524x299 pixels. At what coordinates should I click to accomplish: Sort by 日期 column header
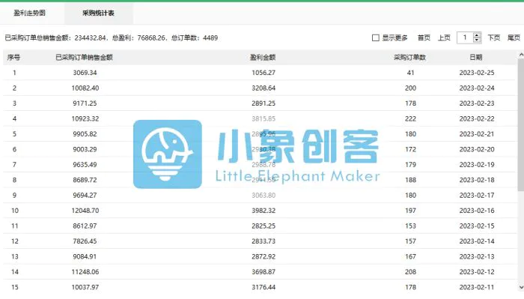coord(476,57)
